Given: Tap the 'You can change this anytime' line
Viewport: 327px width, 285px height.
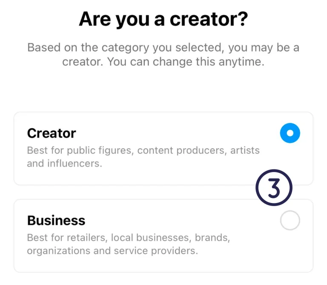Looking at the screenshot, I should coord(186,62).
